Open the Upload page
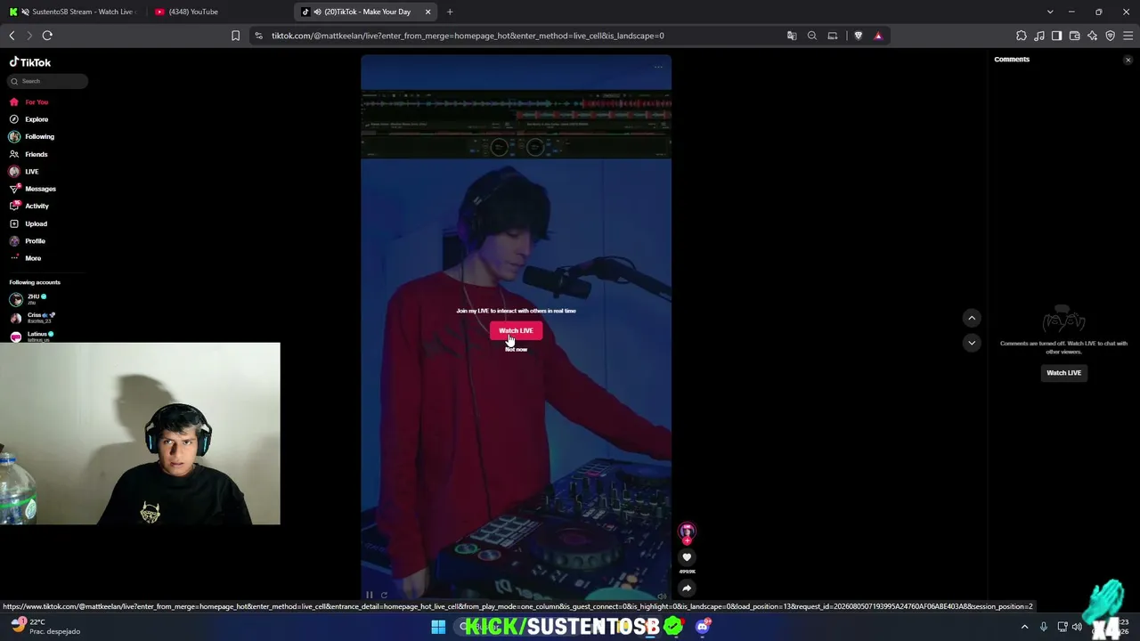 (28, 223)
